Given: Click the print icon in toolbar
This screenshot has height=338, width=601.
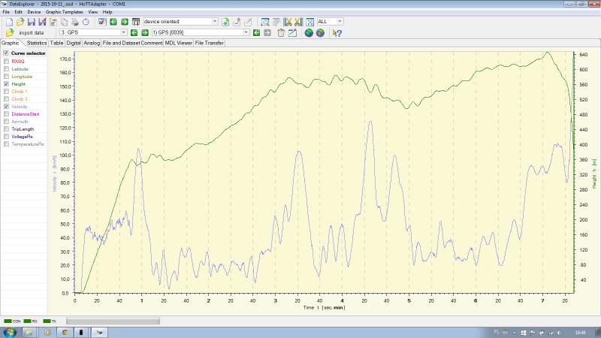Looking at the screenshot, I should pyautogui.click(x=75, y=22).
